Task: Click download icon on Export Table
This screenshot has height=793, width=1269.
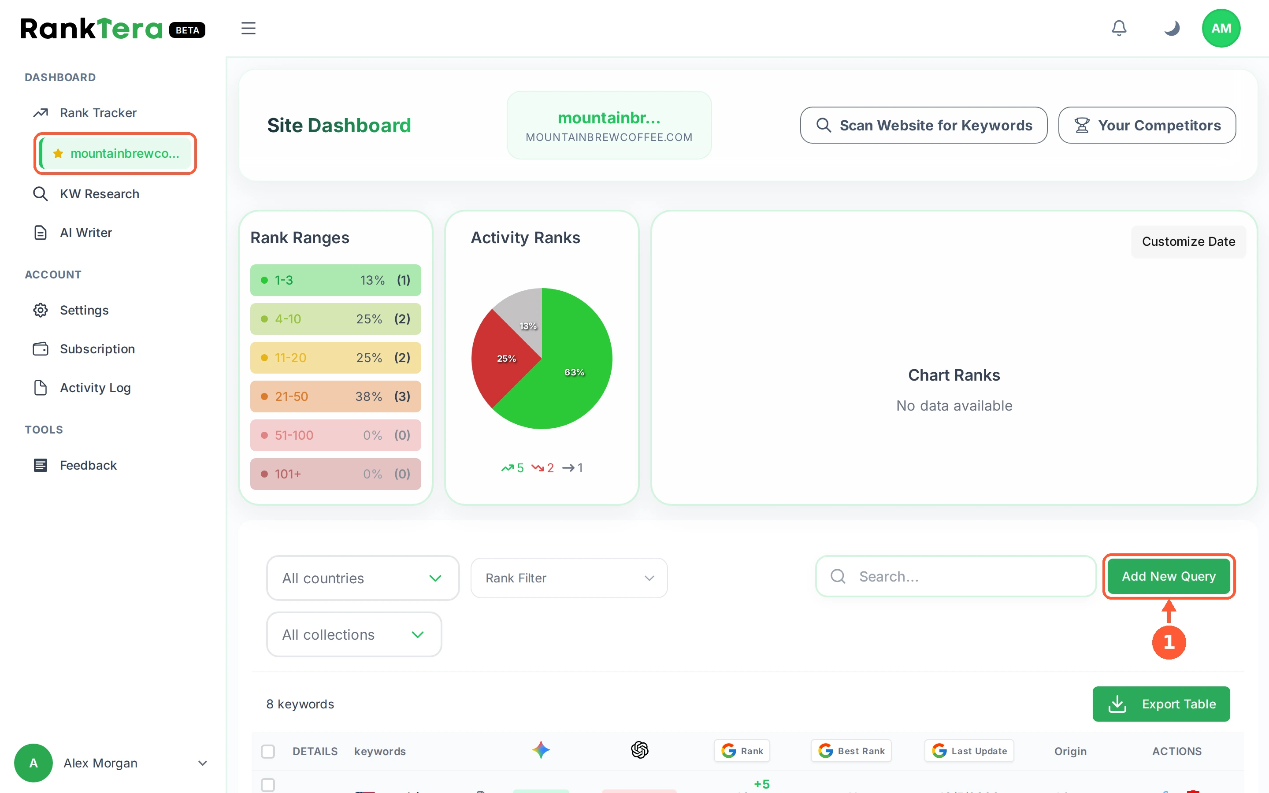Action: tap(1117, 704)
